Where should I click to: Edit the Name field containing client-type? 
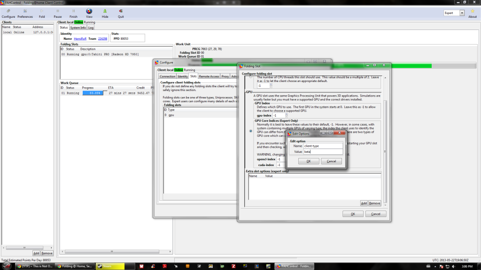pos(323,146)
